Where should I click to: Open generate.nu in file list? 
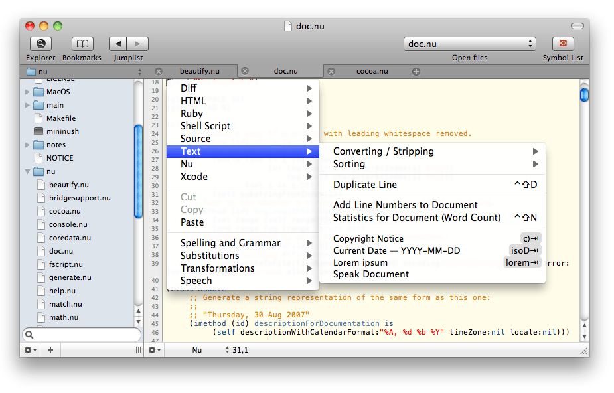pyautogui.click(x=70, y=277)
